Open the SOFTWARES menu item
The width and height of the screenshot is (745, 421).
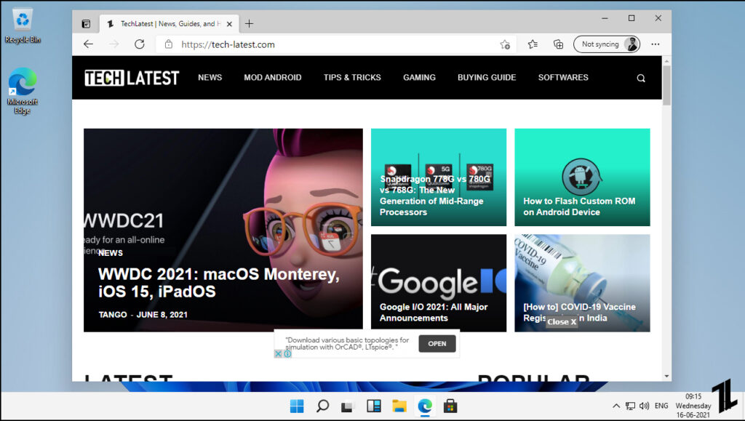pos(563,77)
